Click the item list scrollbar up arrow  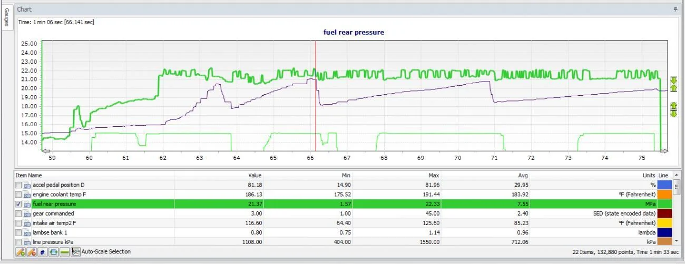[677, 175]
